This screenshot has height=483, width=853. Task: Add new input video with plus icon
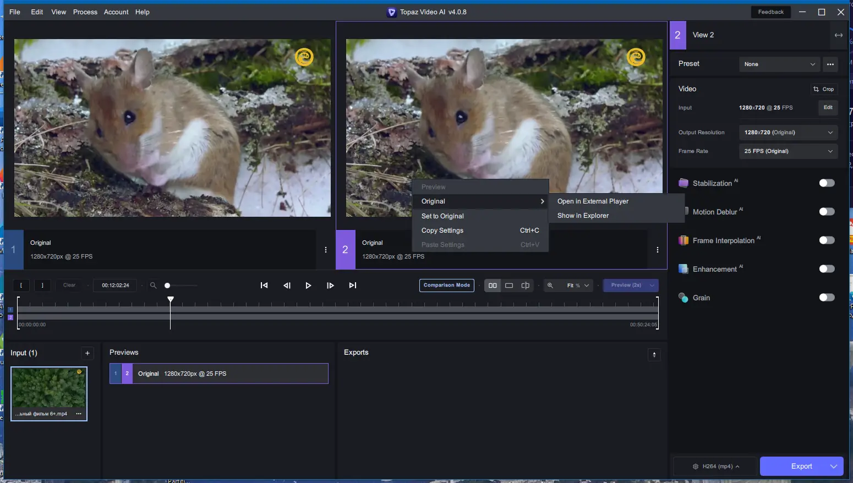pyautogui.click(x=87, y=353)
